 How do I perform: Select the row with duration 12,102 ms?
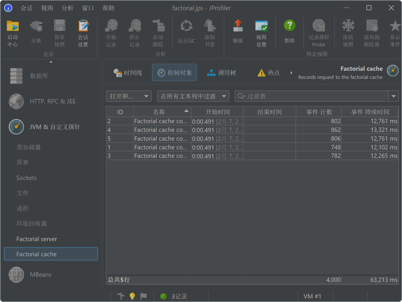[x=253, y=147]
